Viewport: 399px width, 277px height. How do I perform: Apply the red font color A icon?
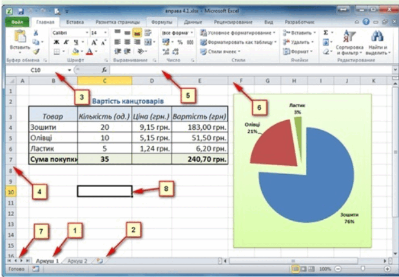click(90, 52)
